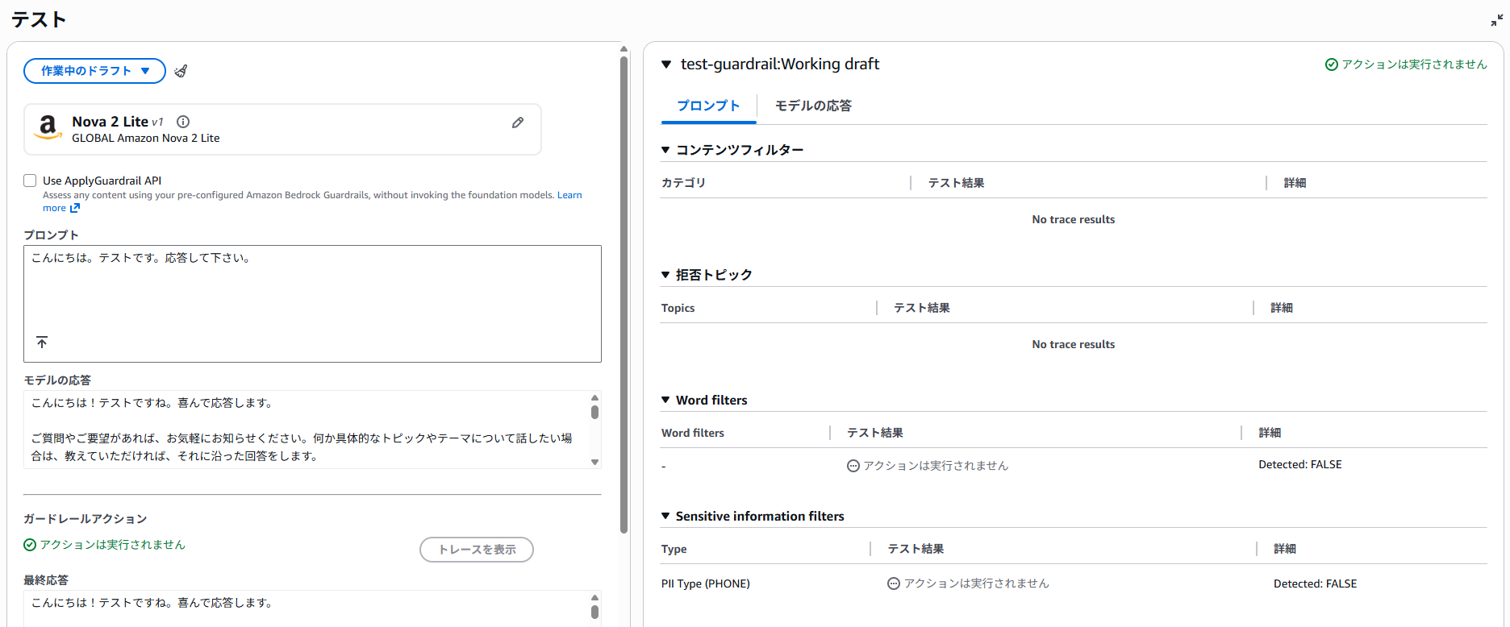
Task: Click Detected: FALSE in Word filters row
Action: [x=1300, y=464]
